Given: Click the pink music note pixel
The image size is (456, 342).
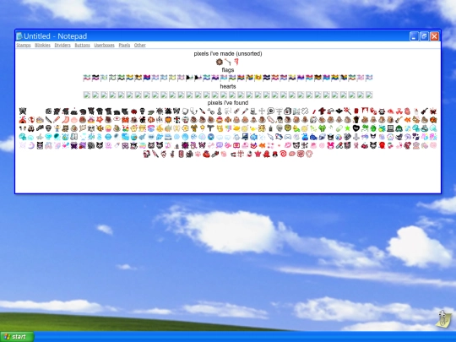Looking at the screenshot, I should click(168, 145).
